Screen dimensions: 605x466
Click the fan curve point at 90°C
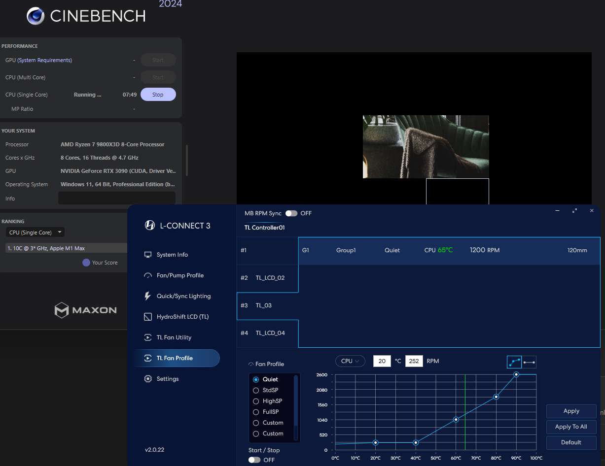click(x=516, y=374)
